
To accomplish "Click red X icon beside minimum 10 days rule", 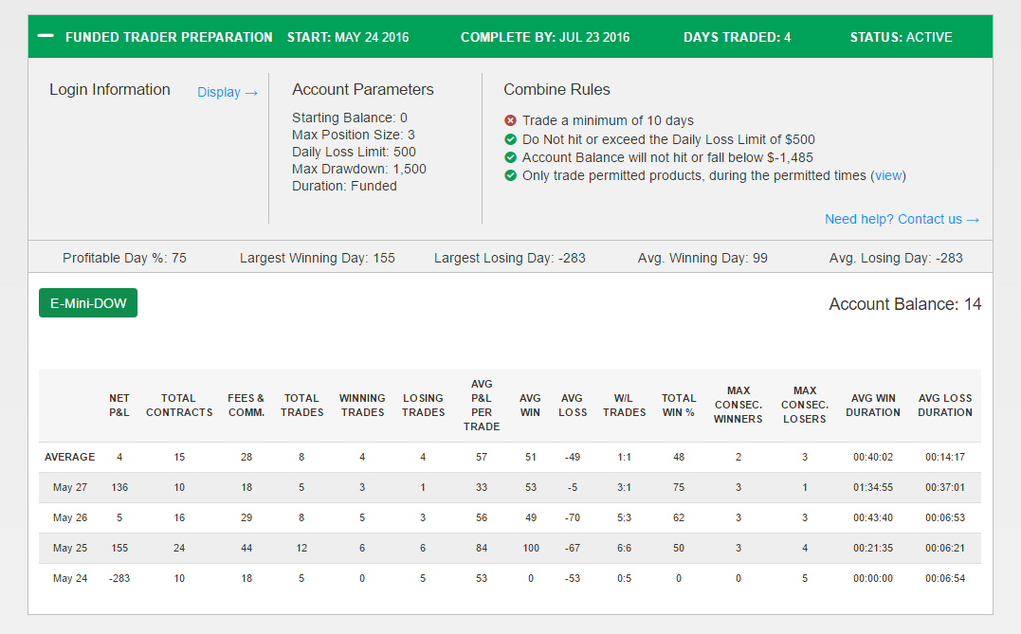I will click(x=510, y=120).
